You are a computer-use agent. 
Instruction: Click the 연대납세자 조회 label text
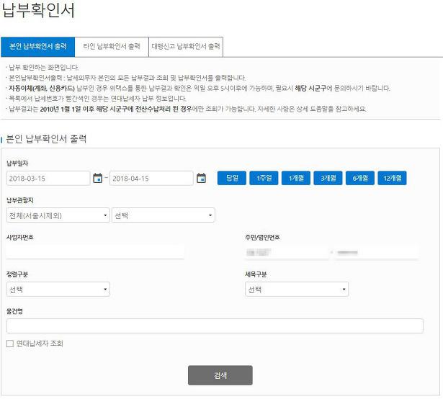tap(40, 344)
